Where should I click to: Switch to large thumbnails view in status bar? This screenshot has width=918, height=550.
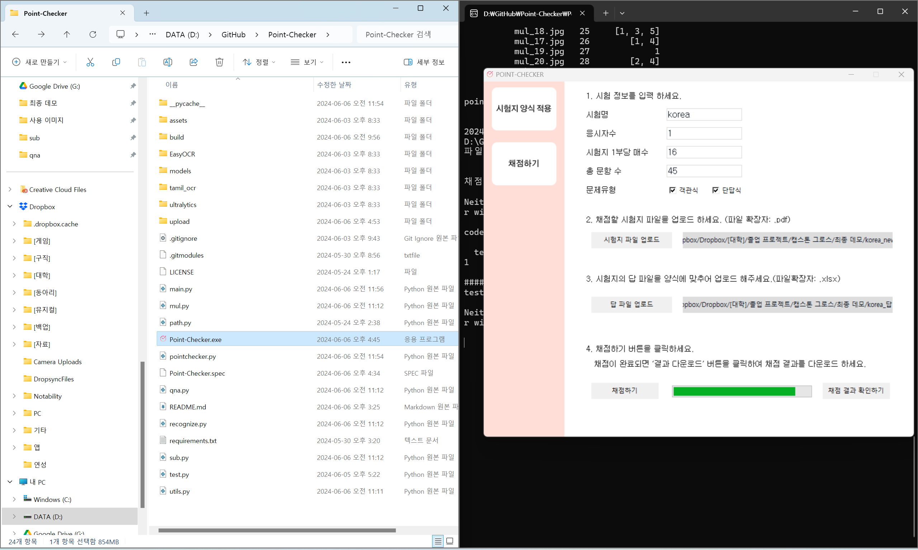tap(450, 541)
